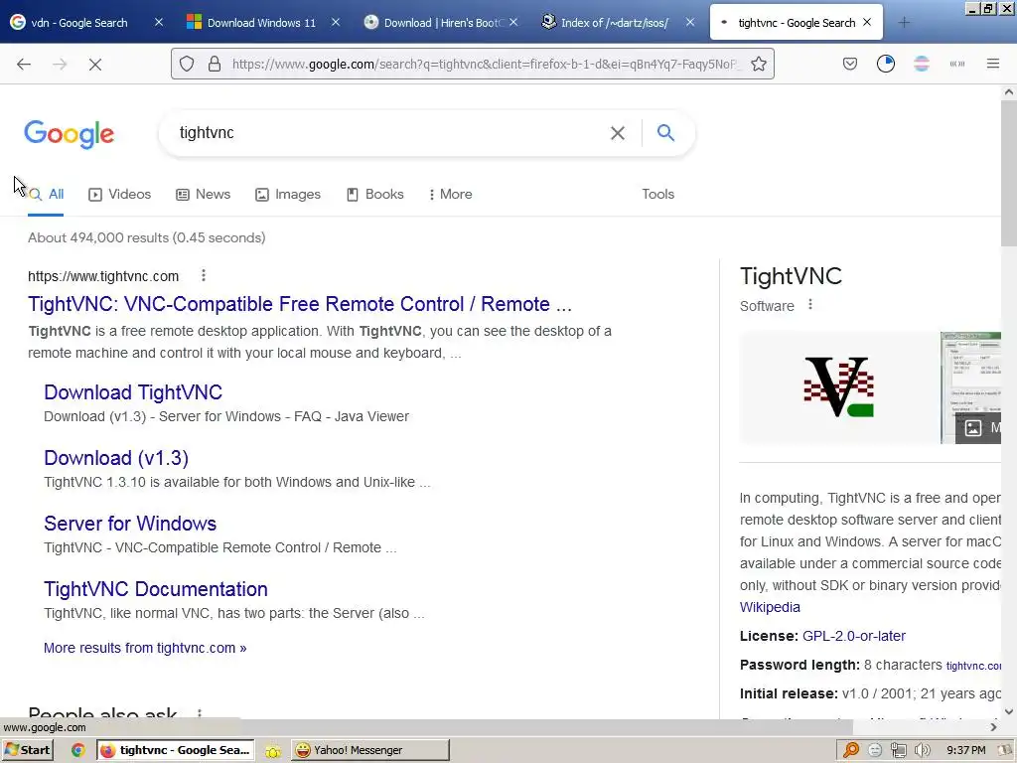Screen dimensions: 1017x763
Task: Open the magnifier tray icon
Action: click(851, 750)
